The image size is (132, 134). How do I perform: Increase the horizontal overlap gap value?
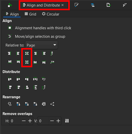click(x=30, y=121)
